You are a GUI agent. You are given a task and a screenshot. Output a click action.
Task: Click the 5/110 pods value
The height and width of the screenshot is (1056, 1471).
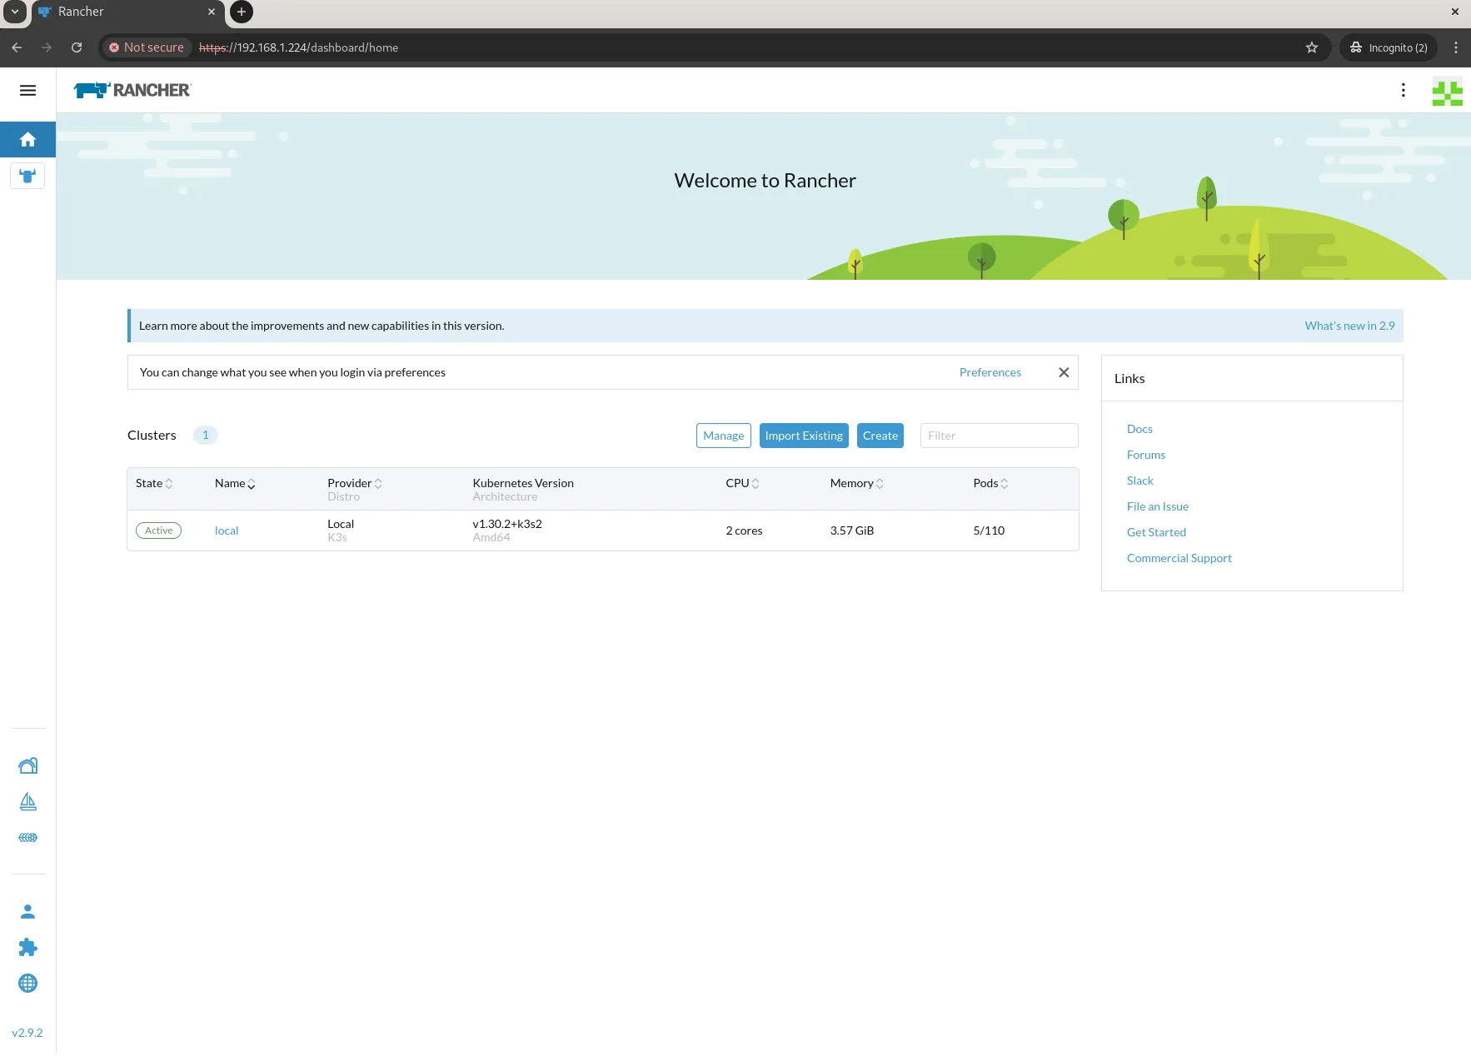[989, 530]
